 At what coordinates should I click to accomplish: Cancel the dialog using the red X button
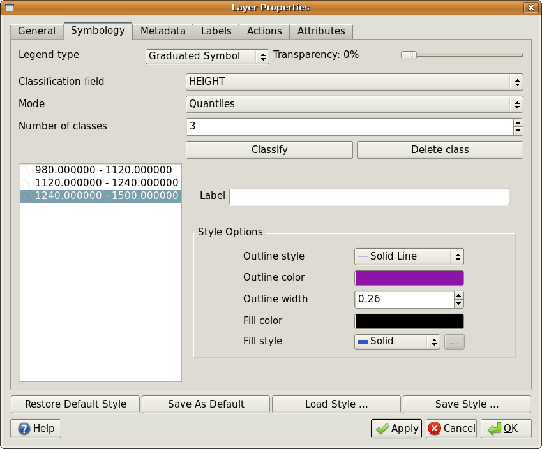pyautogui.click(x=451, y=428)
